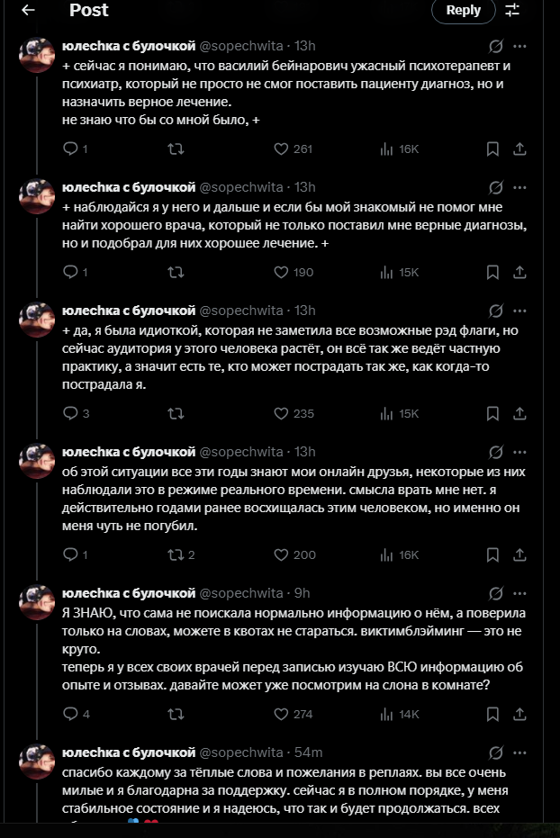560x838 pixels.
Task: Open the reply sorting options icon
Action: [512, 11]
